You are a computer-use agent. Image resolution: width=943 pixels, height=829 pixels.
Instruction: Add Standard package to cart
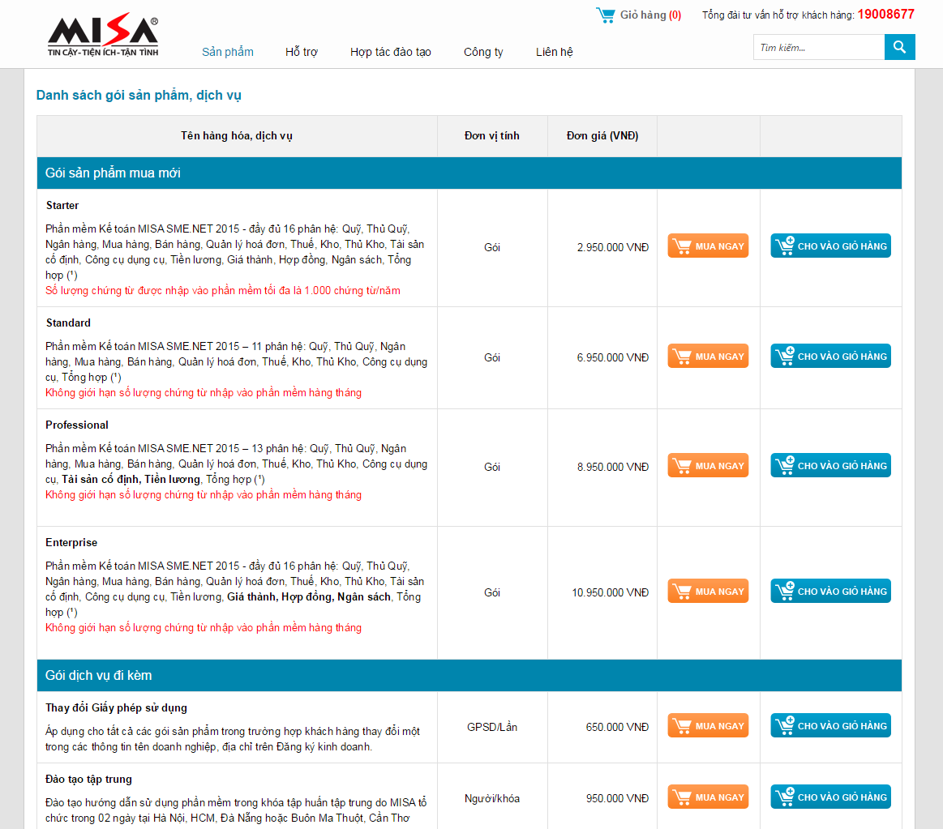[x=830, y=357]
